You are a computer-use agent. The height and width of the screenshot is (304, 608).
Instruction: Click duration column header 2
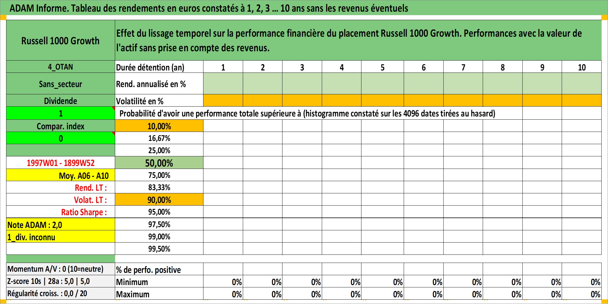263,67
